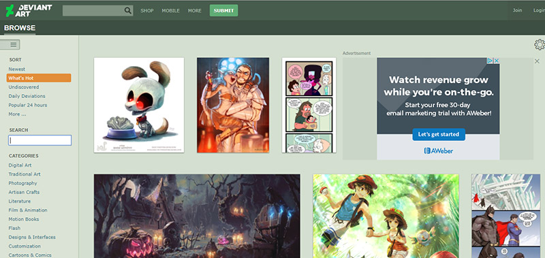Open the MOBILE menu item
The width and height of the screenshot is (545, 258).
coord(171,11)
